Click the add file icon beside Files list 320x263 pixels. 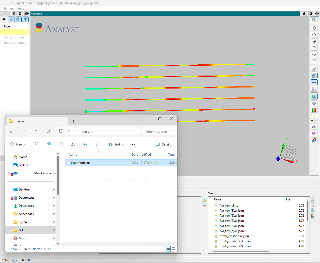click(x=313, y=199)
